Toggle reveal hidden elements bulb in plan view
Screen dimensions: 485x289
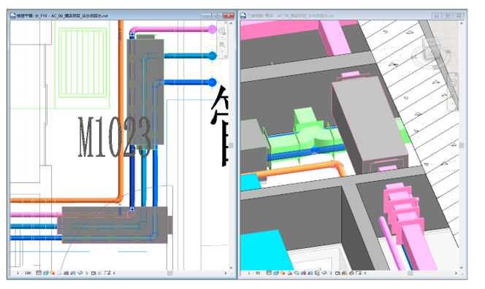click(87, 273)
